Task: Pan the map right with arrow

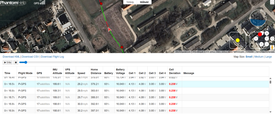Action: pos(267,39)
